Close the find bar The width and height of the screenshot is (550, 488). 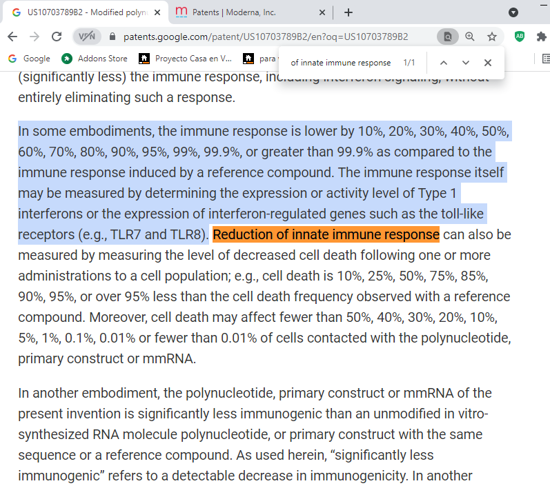(x=488, y=63)
